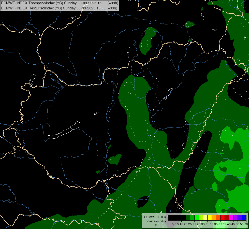Click the '°C' unit label in legend
This screenshot has height=229, width=249.
coord(155,225)
